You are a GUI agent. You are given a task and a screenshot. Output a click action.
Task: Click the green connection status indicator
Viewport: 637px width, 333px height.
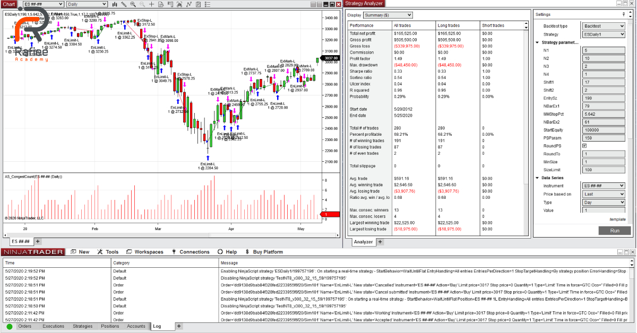coord(10,327)
